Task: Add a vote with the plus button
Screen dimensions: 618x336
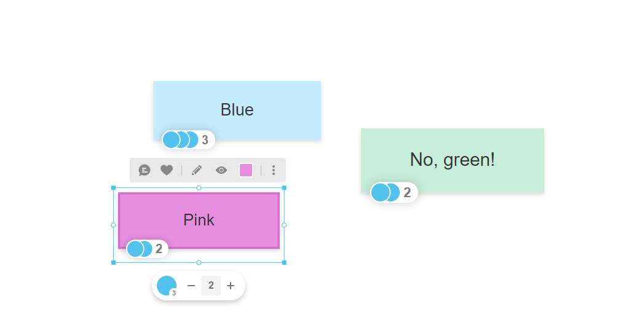Action: click(231, 286)
